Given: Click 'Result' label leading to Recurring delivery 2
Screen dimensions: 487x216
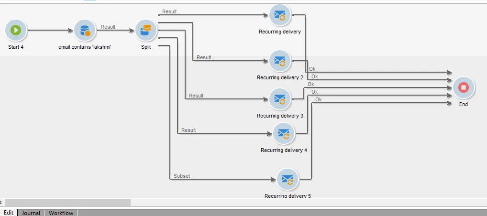Looking at the screenshot, I should coord(204,57).
